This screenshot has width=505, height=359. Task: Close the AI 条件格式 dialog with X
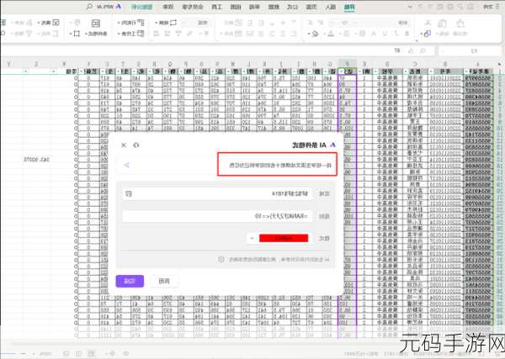(x=124, y=145)
